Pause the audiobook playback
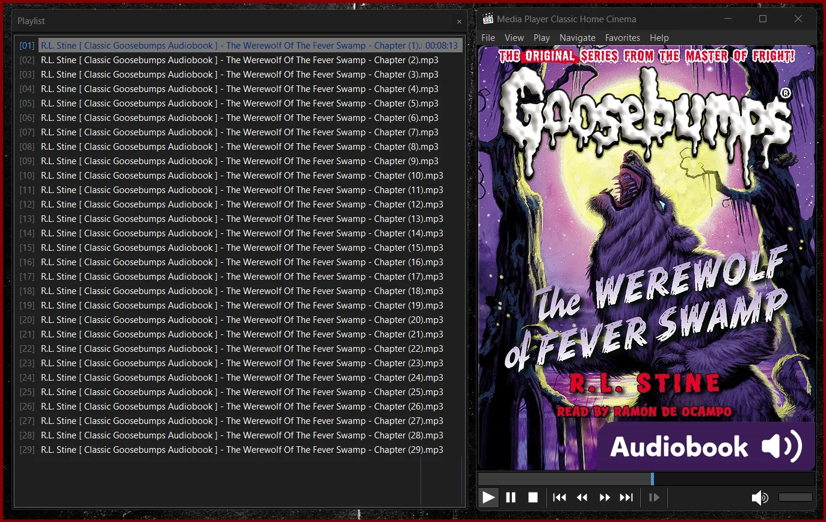The height and width of the screenshot is (522, 826). tap(511, 497)
